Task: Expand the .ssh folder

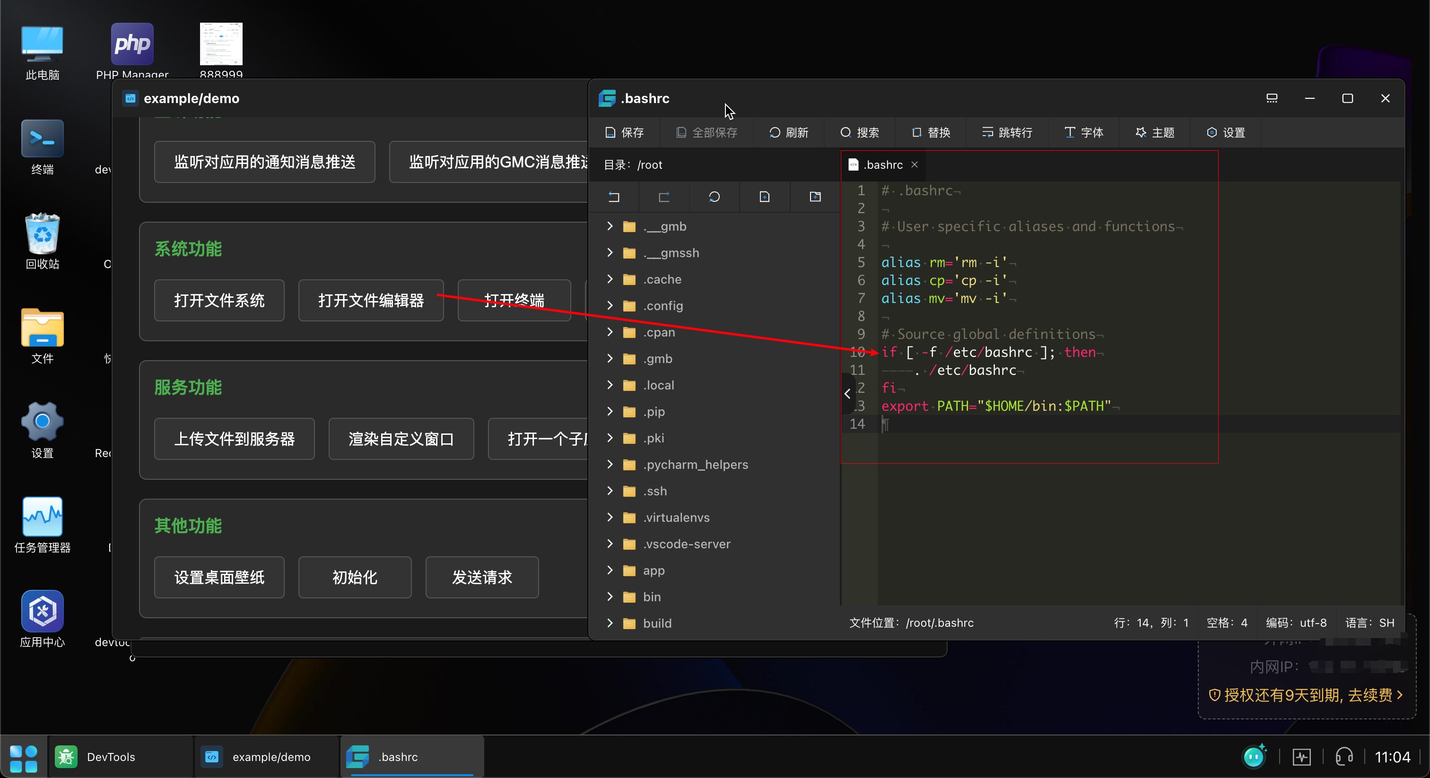Action: tap(610, 491)
